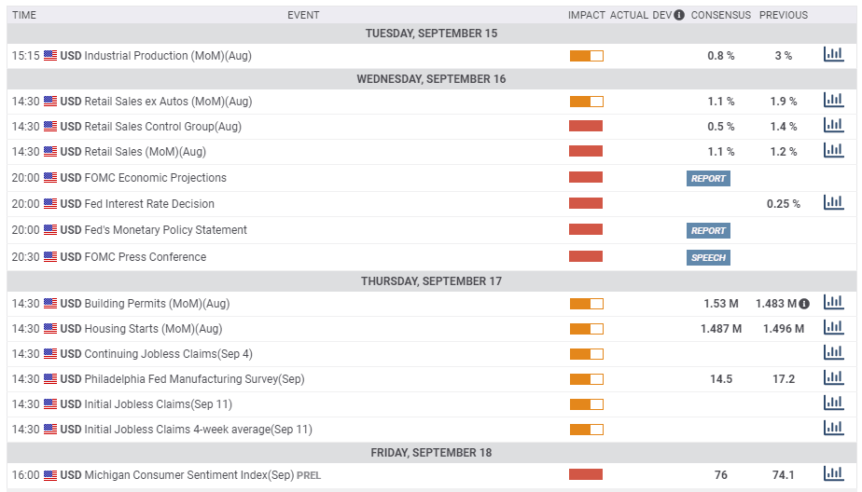Image resolution: width=862 pixels, height=492 pixels.
Task: Click the CONSENSUS column header
Action: click(x=720, y=15)
